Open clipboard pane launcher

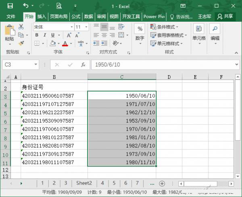coord(28,53)
